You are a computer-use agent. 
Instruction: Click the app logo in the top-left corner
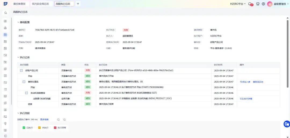(5, 4)
